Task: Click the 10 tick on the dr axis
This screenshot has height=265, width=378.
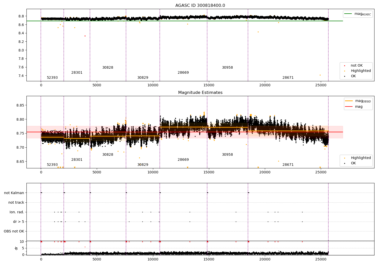Action: point(22,242)
